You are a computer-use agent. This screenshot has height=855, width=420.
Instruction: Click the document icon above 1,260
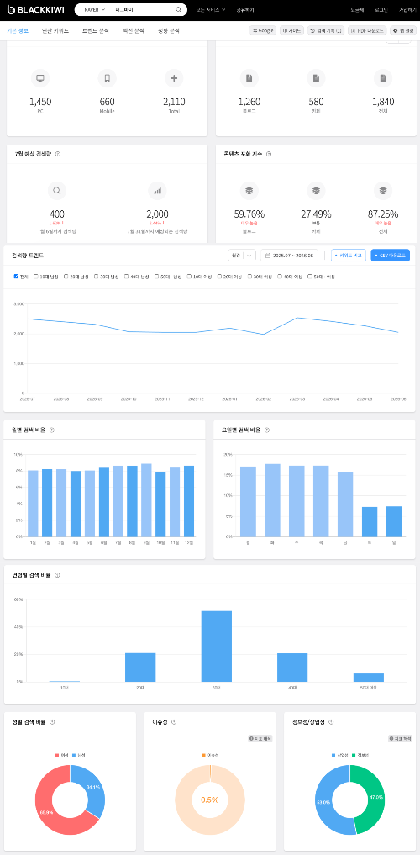[x=249, y=78]
